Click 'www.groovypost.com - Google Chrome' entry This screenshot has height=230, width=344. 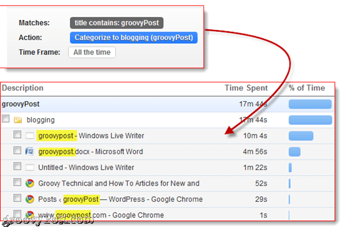tap(101, 215)
